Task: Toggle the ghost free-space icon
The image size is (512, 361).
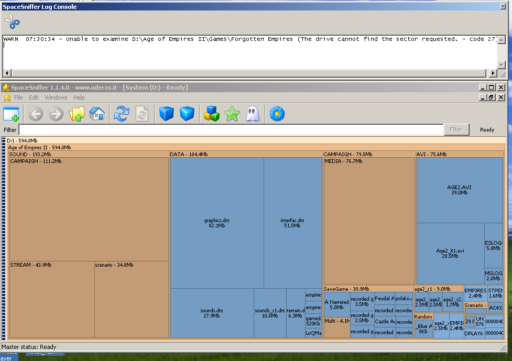Action: point(253,114)
